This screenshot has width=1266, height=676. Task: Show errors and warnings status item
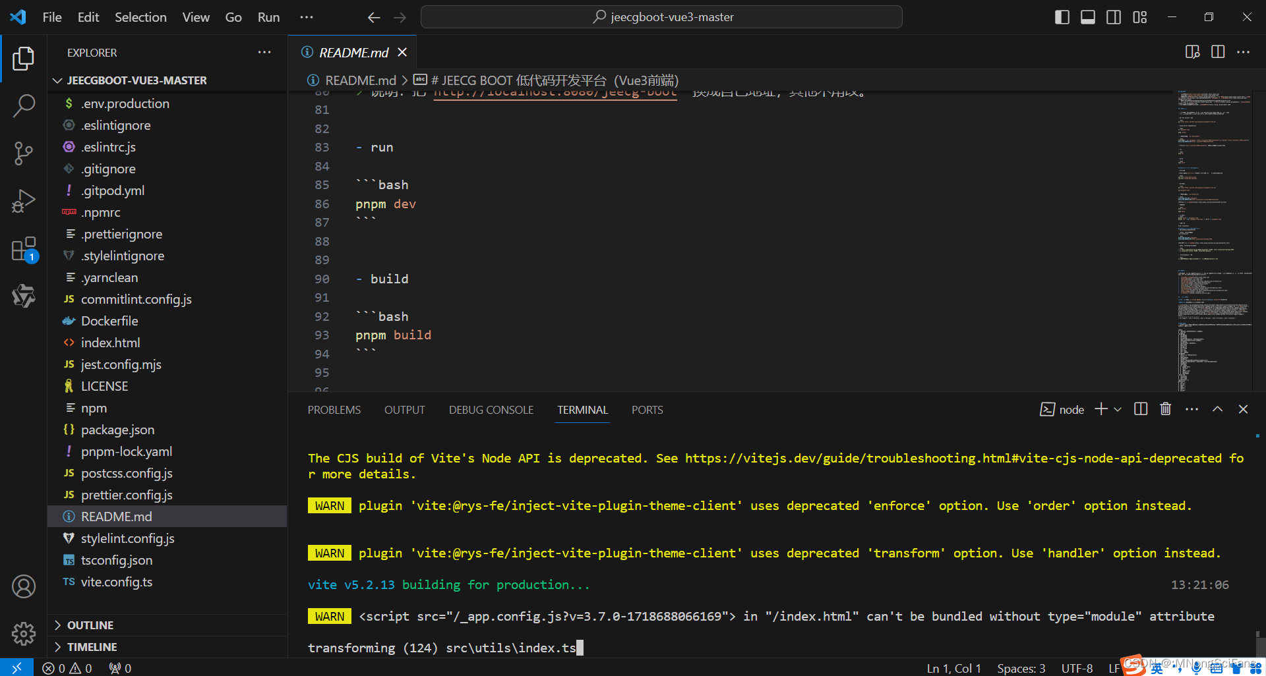pos(67,668)
